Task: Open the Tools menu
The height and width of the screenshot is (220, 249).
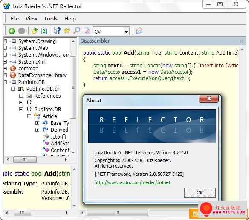Action: click(51, 19)
